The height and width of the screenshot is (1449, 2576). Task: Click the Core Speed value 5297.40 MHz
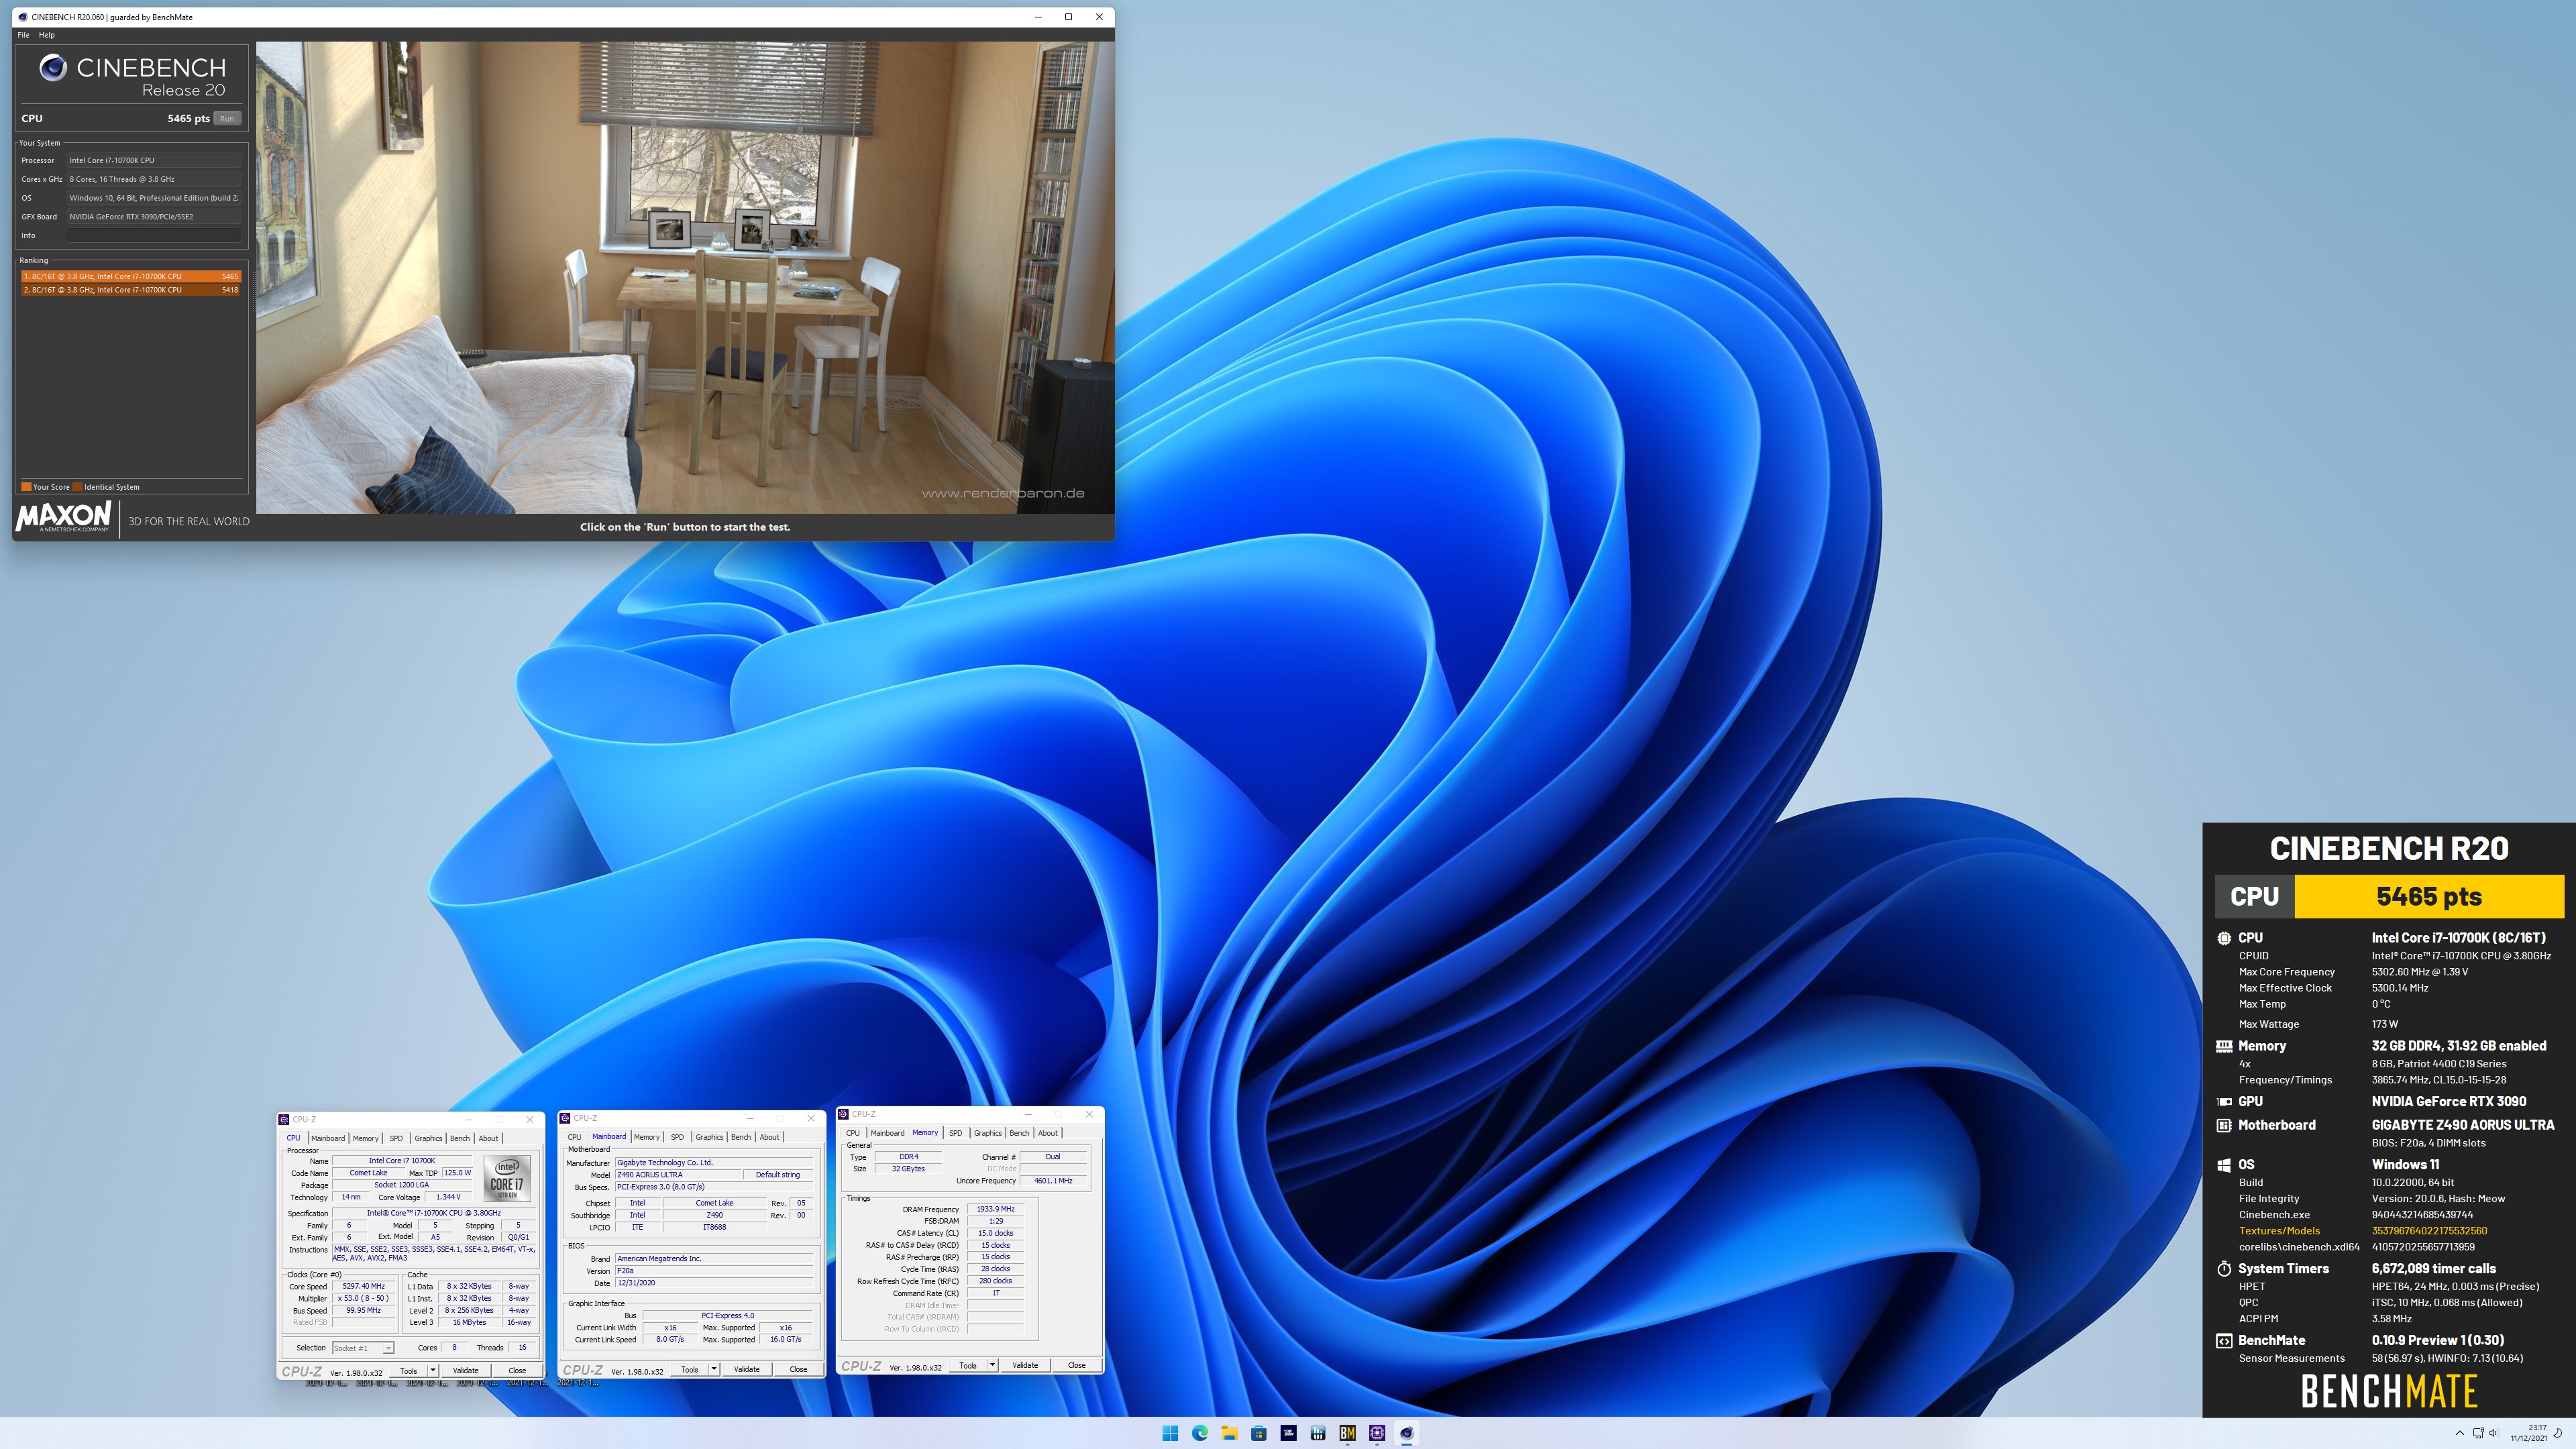(364, 1286)
